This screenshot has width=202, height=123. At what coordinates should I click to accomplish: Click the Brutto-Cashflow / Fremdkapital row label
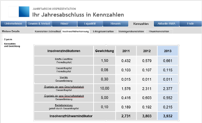click(x=64, y=60)
